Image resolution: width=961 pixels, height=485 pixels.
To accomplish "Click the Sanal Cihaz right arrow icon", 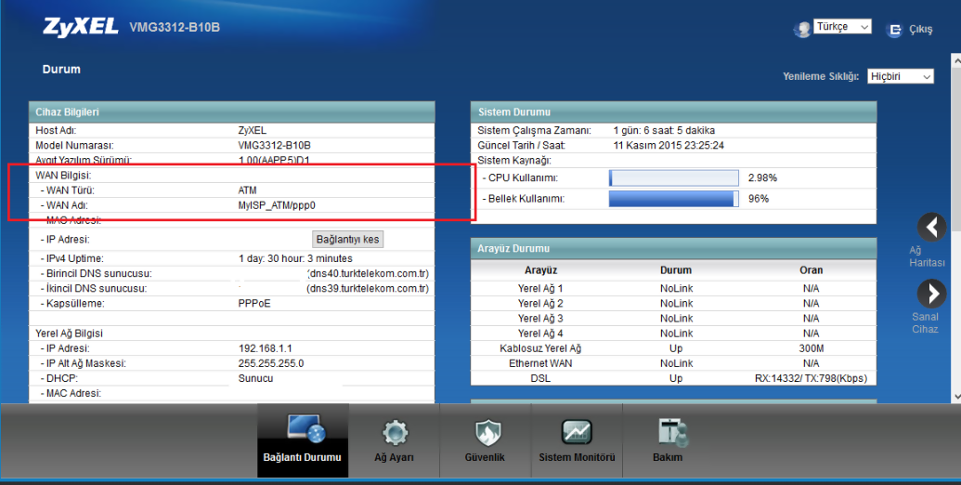I will click(x=931, y=295).
